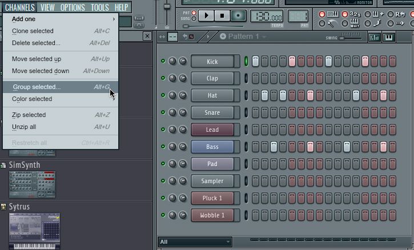Open the All channel filter dropdown

[195, 241]
